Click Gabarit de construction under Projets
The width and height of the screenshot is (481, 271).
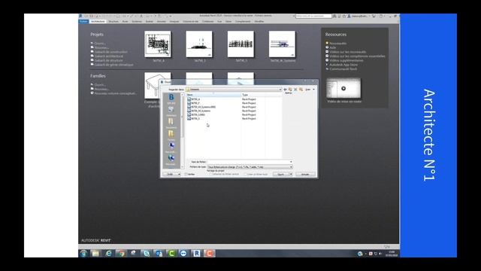pos(110,52)
